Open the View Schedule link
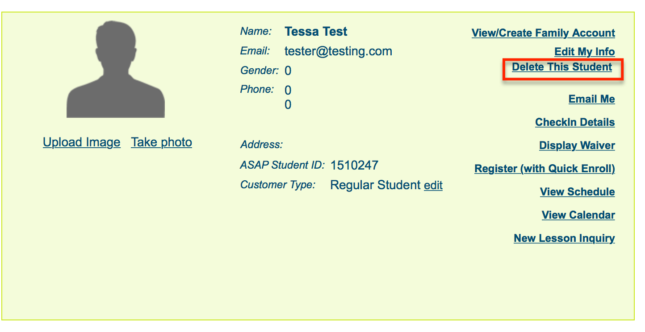Screen dimensions: 645x332 [x=577, y=192]
